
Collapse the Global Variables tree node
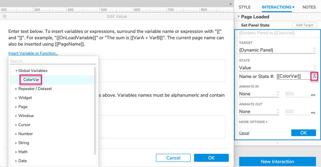point(16,71)
